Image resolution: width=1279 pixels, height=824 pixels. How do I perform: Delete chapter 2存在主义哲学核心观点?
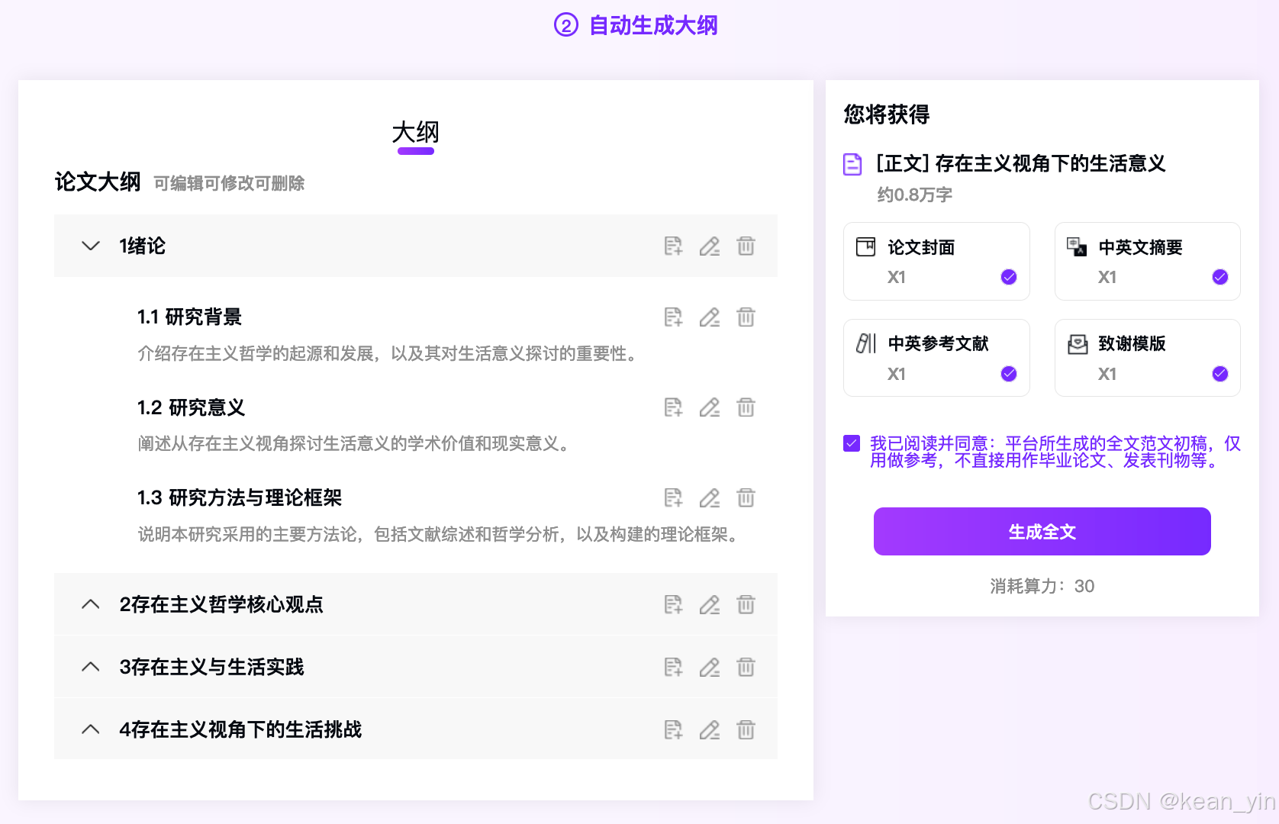[x=746, y=605]
